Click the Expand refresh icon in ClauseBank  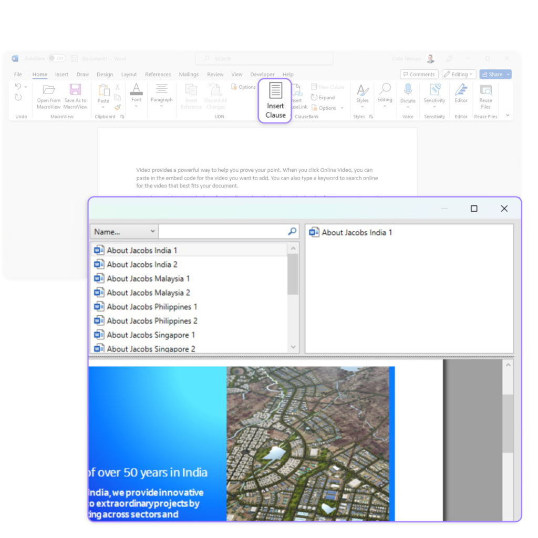[314, 97]
